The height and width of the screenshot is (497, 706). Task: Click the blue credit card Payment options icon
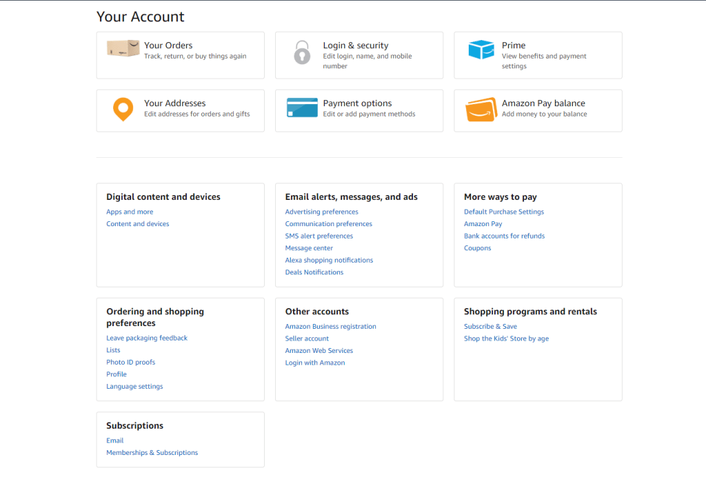302,108
